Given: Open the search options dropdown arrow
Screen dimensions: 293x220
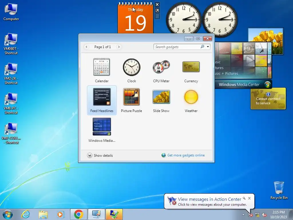Looking at the screenshot, I should point(208,47).
